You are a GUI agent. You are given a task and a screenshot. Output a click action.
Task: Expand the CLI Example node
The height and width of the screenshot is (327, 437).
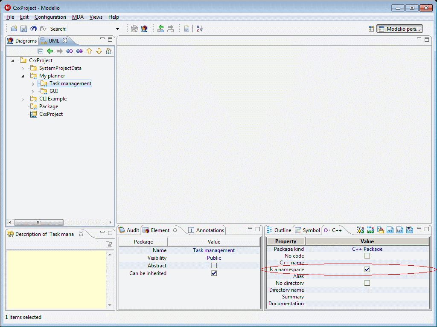(23, 99)
